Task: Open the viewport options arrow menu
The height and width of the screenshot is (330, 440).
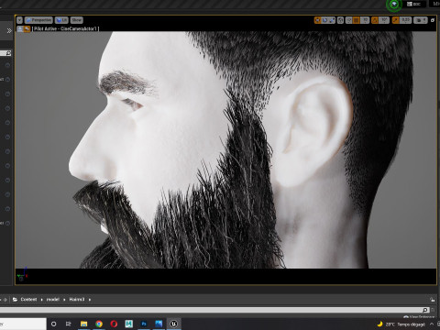Action: click(x=19, y=20)
